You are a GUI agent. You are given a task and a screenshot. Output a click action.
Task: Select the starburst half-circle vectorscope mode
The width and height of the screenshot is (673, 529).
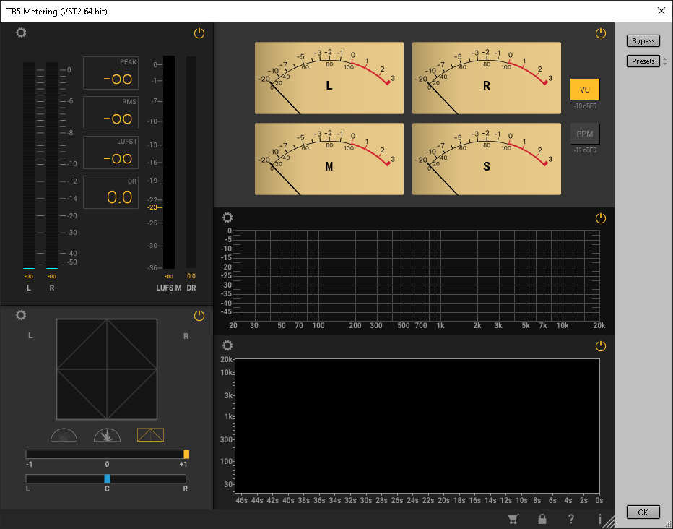(x=107, y=435)
